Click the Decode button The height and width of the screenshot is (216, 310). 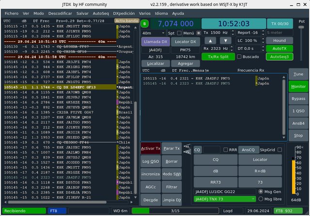(151, 200)
